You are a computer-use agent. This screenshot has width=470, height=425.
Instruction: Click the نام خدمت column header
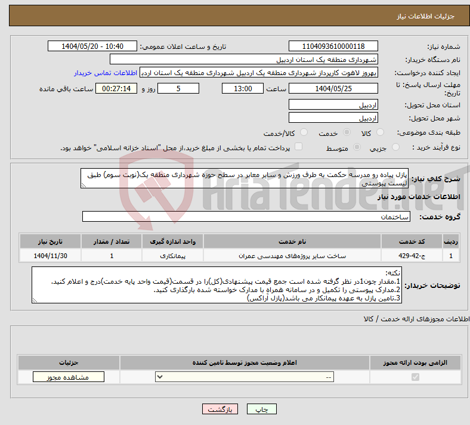[x=292, y=241]
